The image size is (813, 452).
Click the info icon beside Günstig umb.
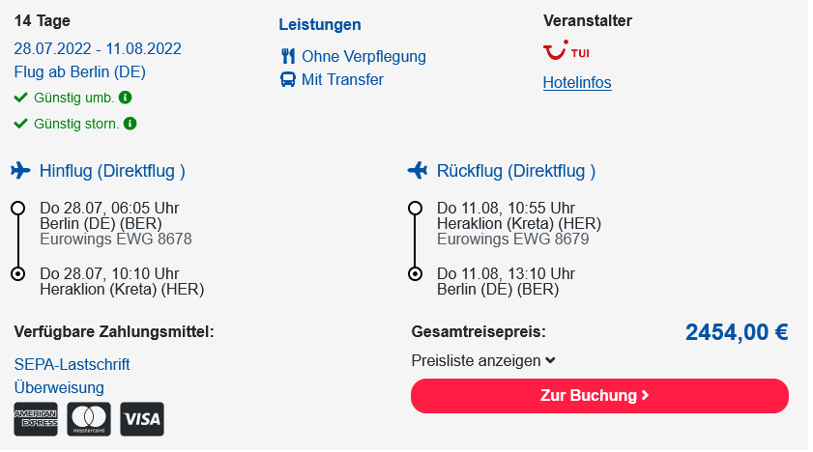pyautogui.click(x=126, y=98)
